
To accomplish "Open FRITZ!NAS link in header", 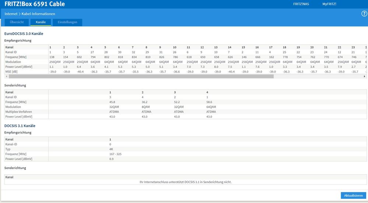I will tap(301, 4).
